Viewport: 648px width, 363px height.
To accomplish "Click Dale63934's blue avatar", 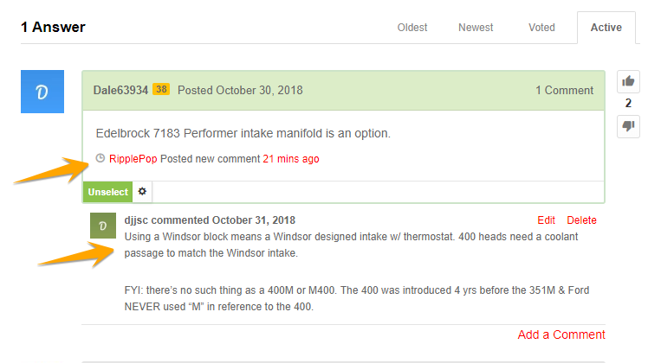I will (x=42, y=92).
